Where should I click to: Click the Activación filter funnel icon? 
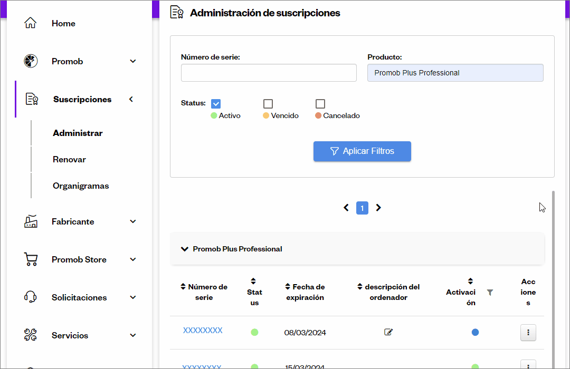click(x=490, y=293)
